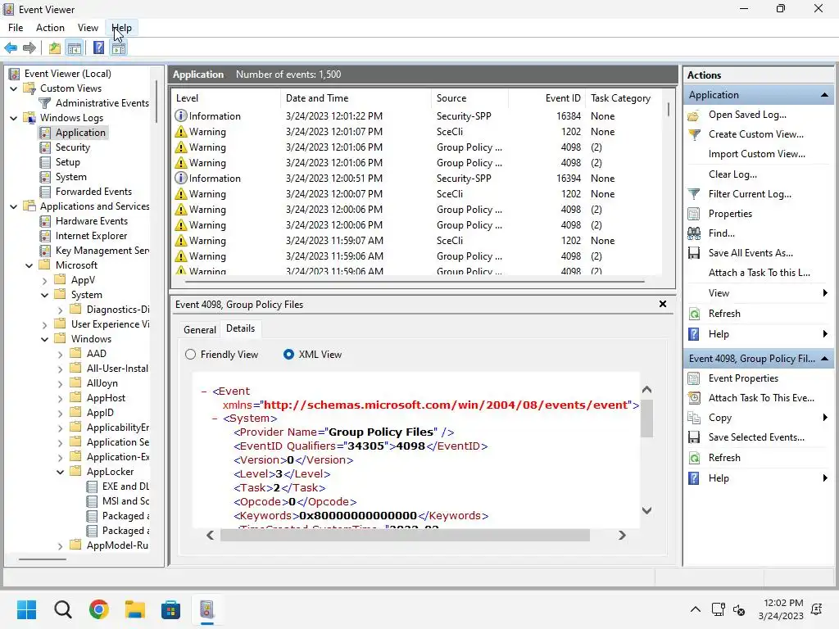Image resolution: width=839 pixels, height=629 pixels.
Task: Close the event preview pane
Action: coord(662,304)
